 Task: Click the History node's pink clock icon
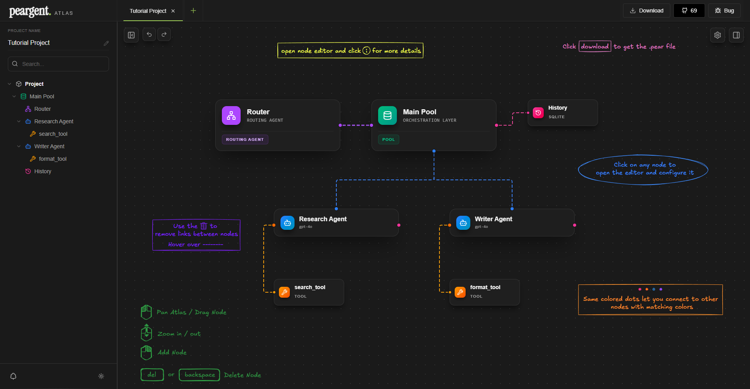click(538, 113)
